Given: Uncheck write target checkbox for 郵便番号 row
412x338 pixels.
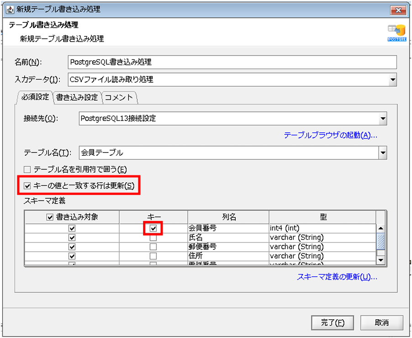Looking at the screenshot, I should coord(72,247).
